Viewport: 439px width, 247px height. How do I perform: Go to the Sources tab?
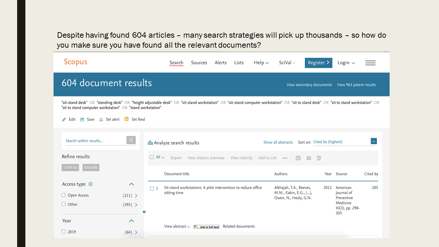click(199, 63)
